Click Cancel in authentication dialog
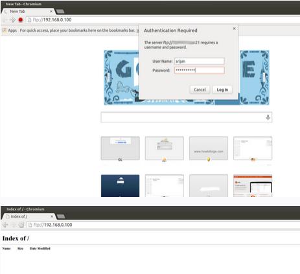 (200, 89)
